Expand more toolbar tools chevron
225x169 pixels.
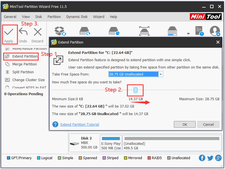pyautogui.click(x=188, y=33)
